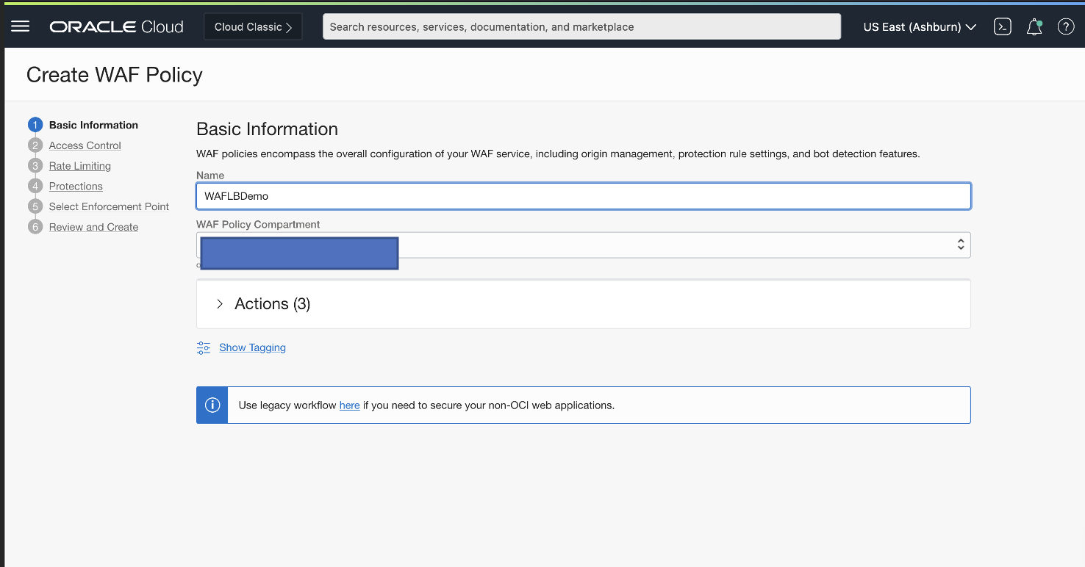
Task: Open the legacy workflow via the here link
Action: (x=349, y=405)
